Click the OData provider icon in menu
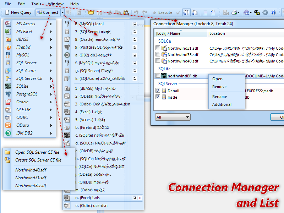Image resolution: width=284 pixels, height=213 pixels. coord(8,125)
